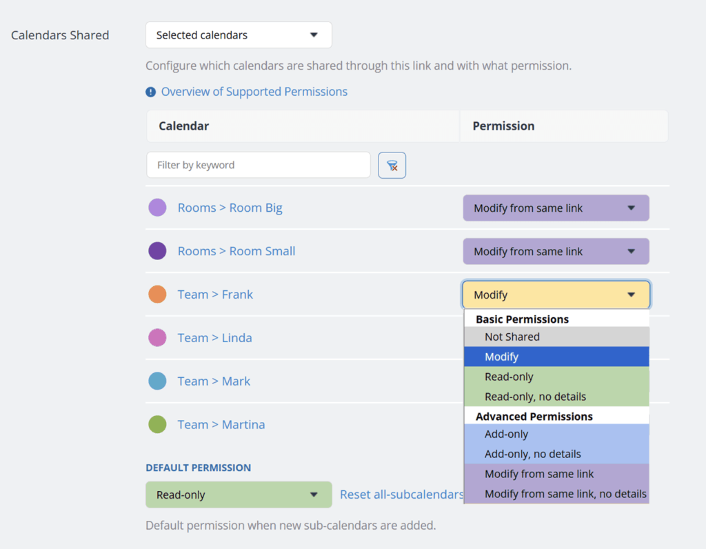Open the Team > Linda calendar link
The height and width of the screenshot is (549, 706).
pos(213,338)
